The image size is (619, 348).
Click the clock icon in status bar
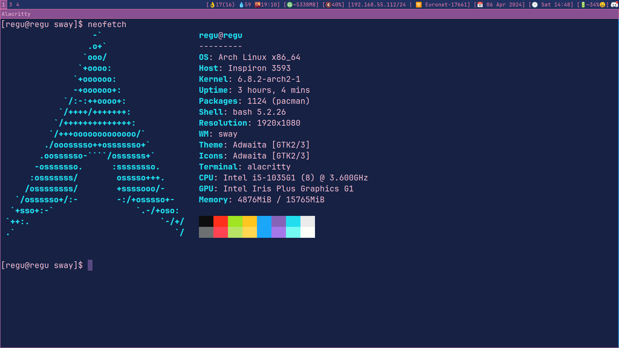tap(535, 5)
